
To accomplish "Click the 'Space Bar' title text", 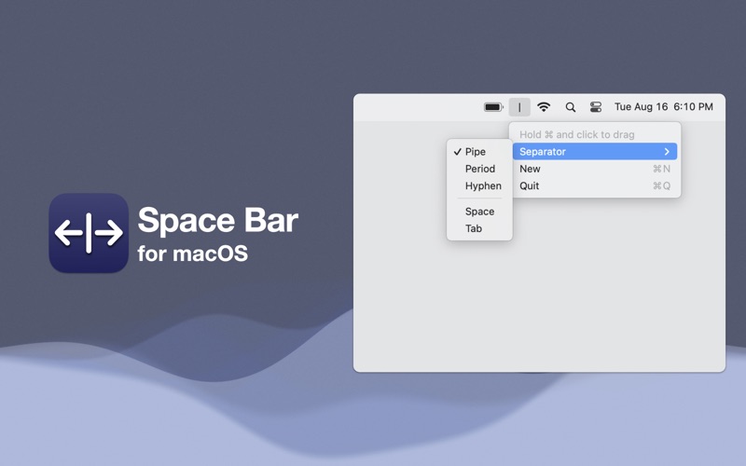I will 218,220.
